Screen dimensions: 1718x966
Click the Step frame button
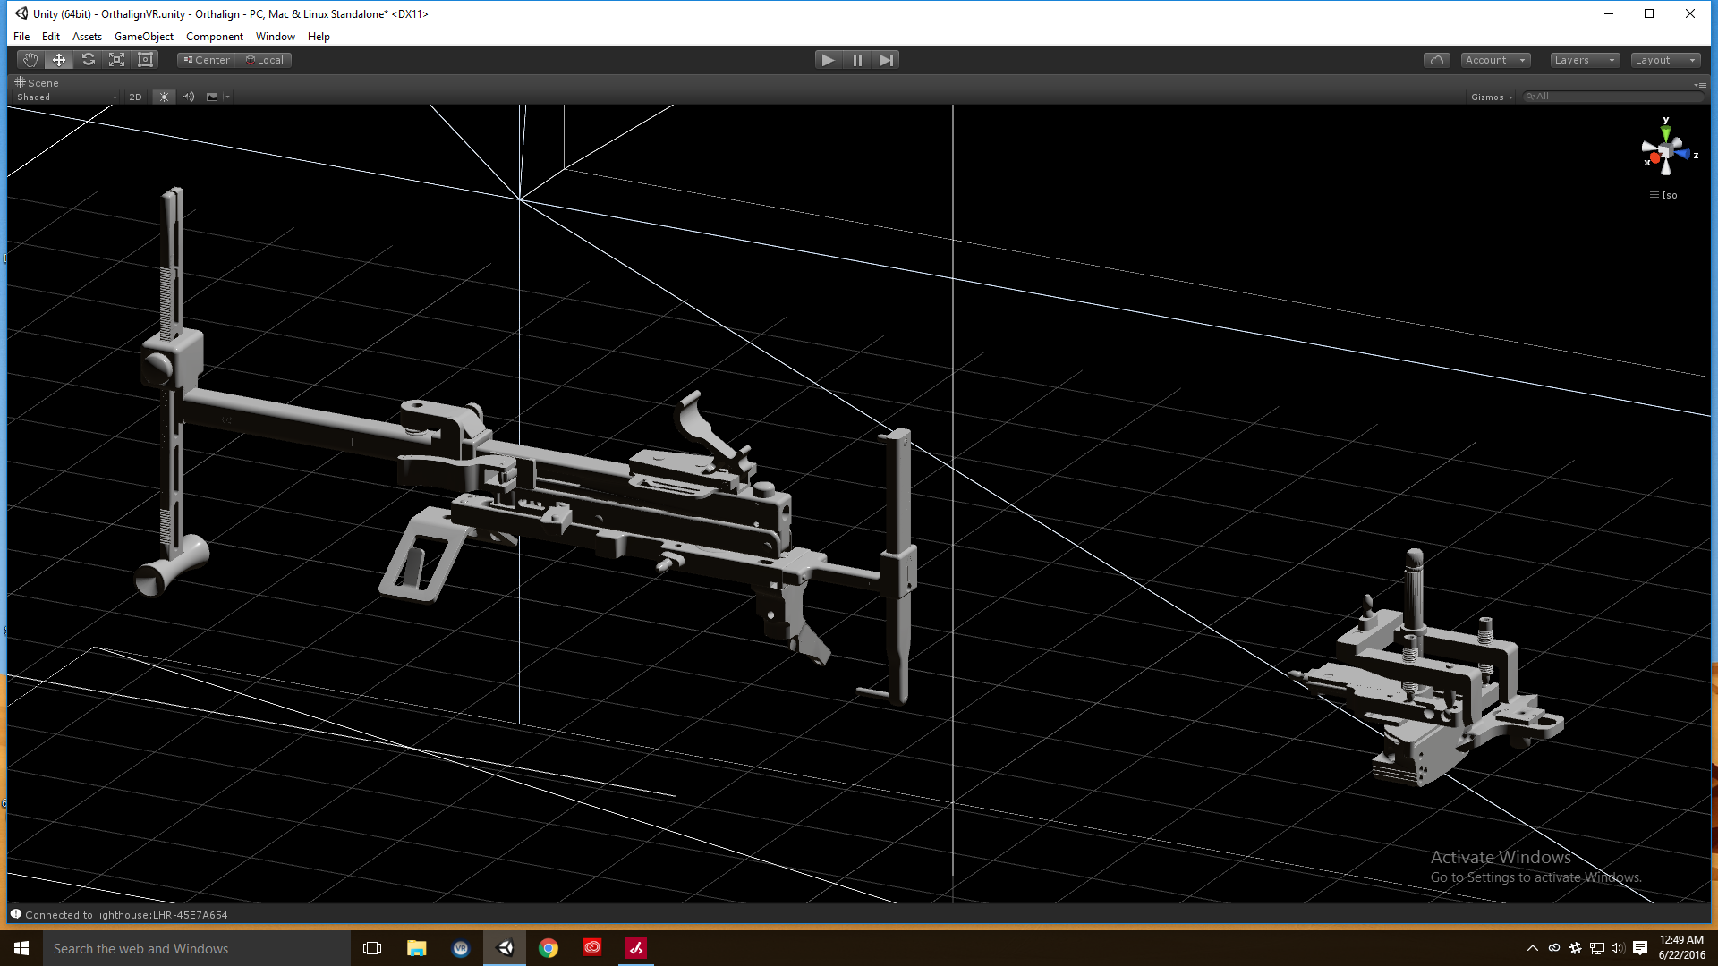pos(886,60)
